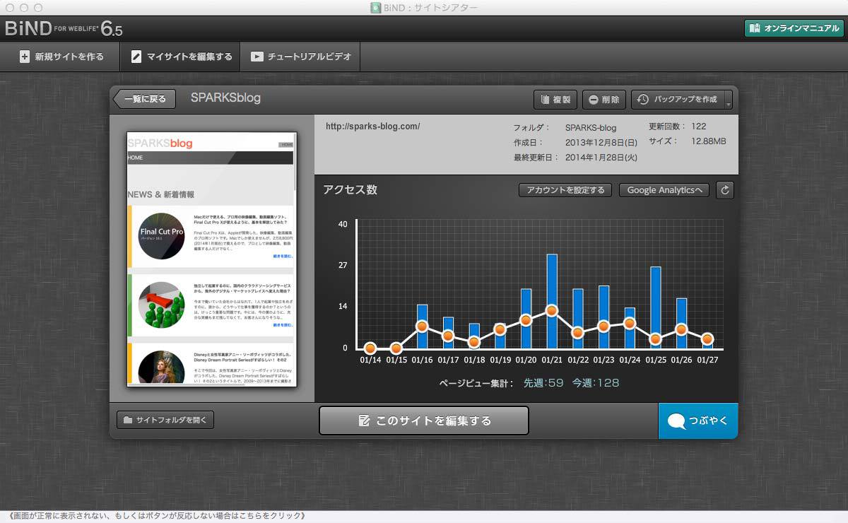This screenshot has width=848, height=523.
Task: Click the BiND for WebLiFE 6.5 logo
Action: (64, 28)
